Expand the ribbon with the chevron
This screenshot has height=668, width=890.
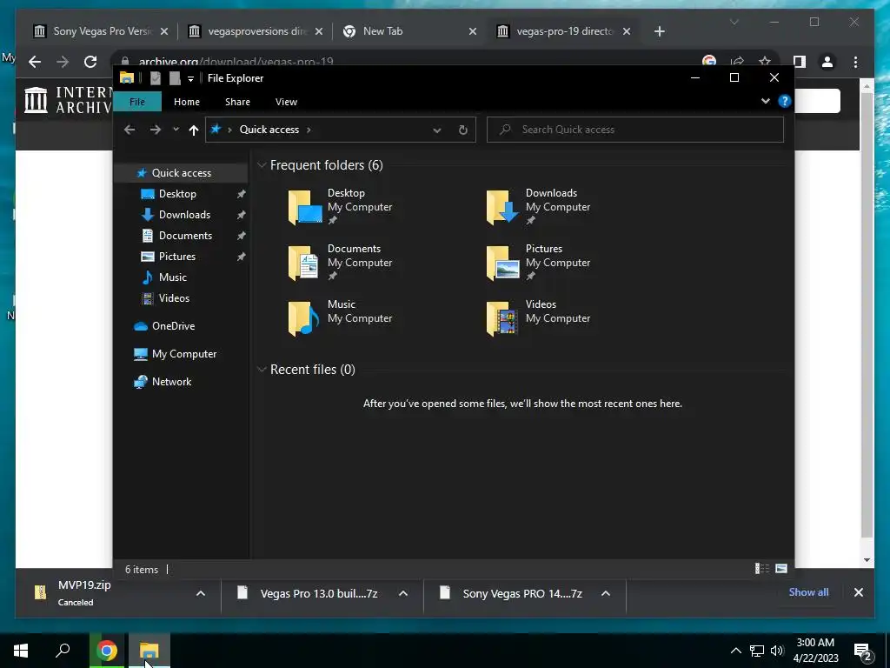coord(766,101)
